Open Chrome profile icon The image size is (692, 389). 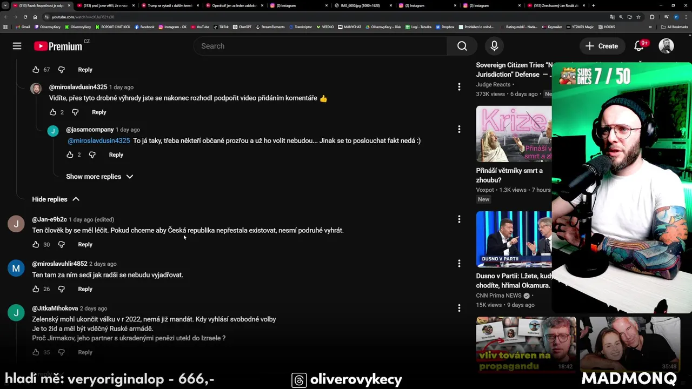676,17
